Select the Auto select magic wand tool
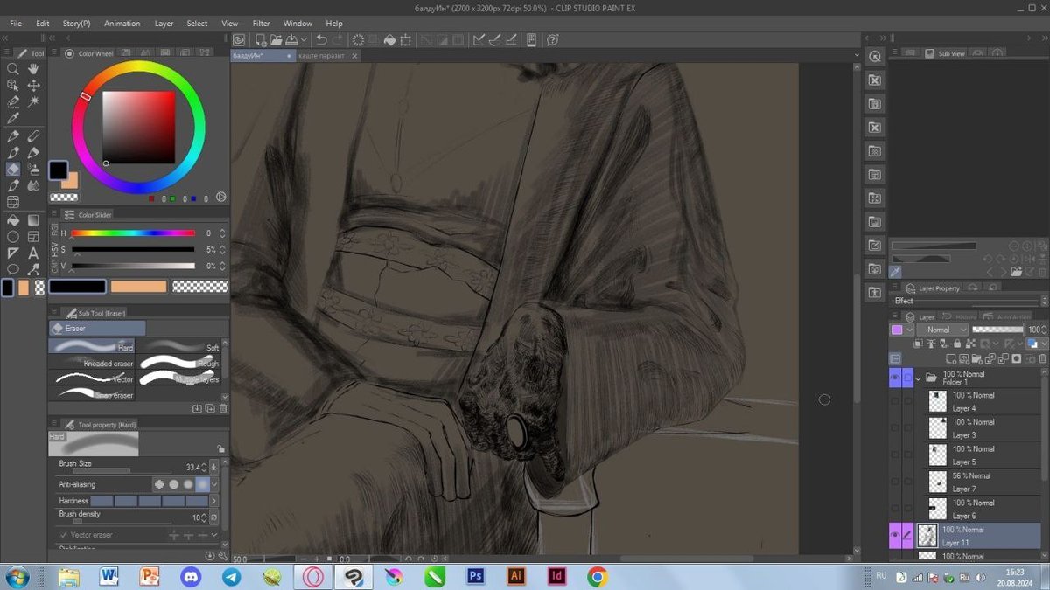The width and height of the screenshot is (1050, 590). point(33,101)
